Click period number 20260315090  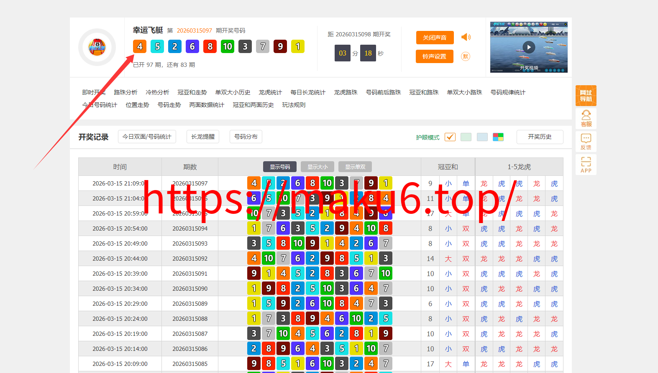tap(190, 289)
